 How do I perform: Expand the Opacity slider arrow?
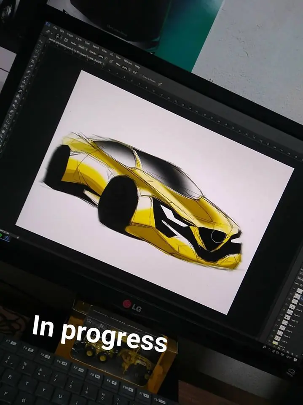pyautogui.click(x=105, y=59)
